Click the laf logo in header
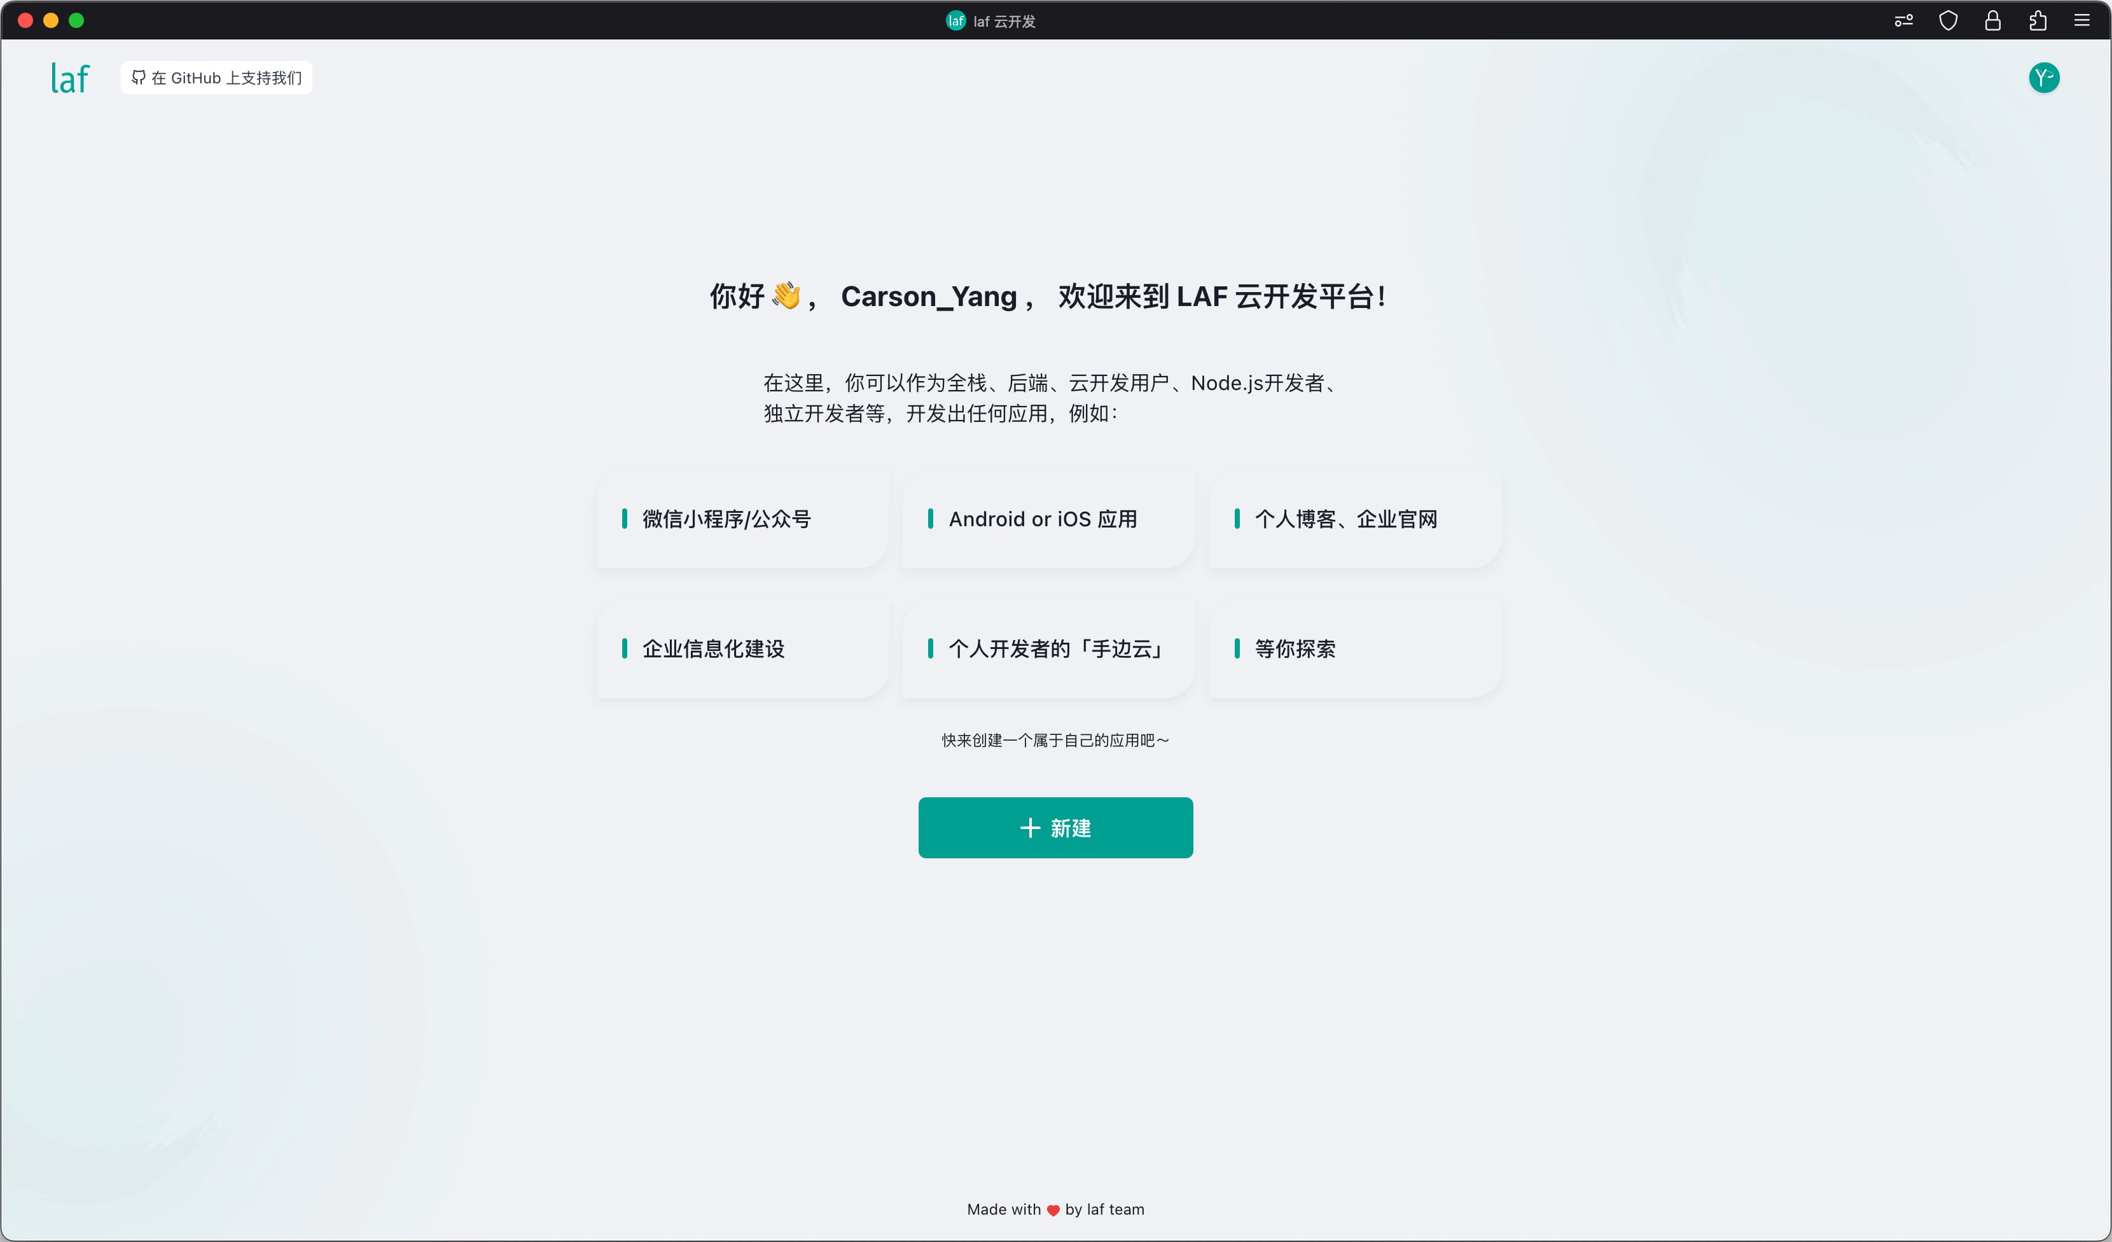The image size is (2112, 1242). click(71, 78)
